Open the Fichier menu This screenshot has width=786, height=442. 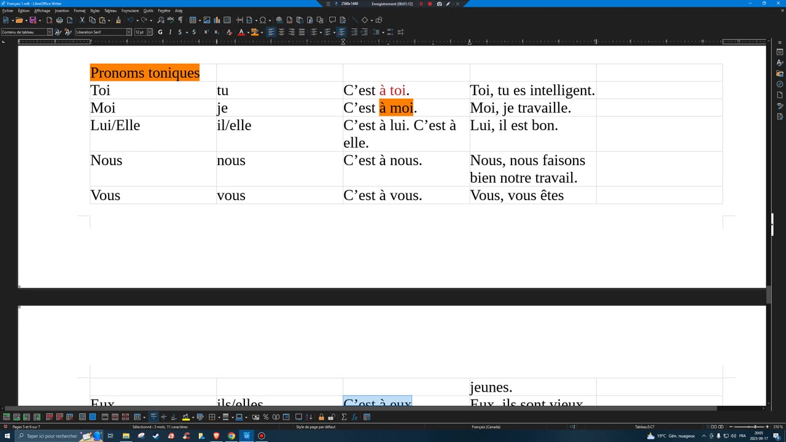pos(7,10)
